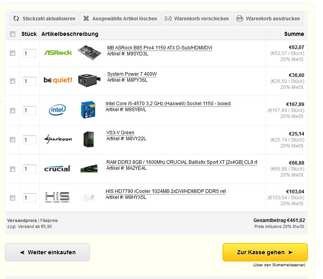
Task: Click the price €62,07 for ASRock board
Action: pyautogui.click(x=296, y=47)
